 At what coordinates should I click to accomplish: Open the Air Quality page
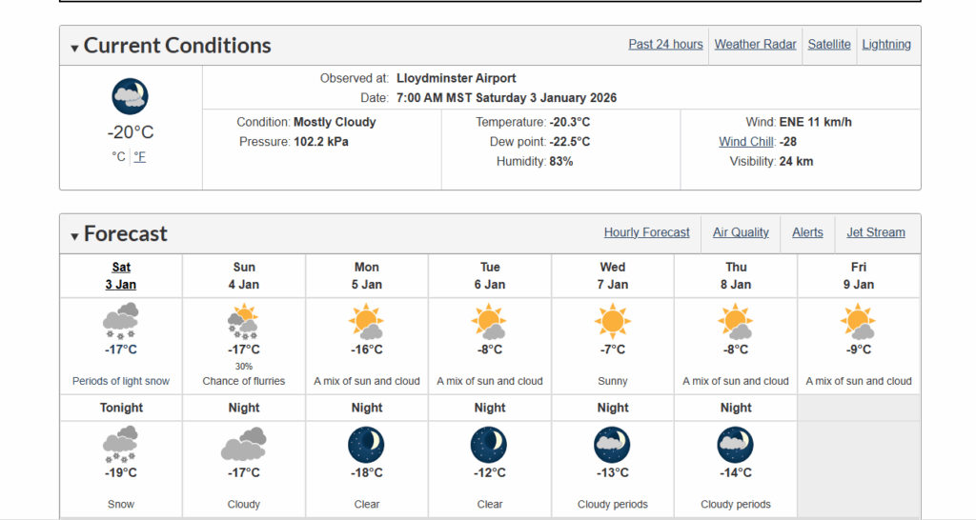[741, 232]
